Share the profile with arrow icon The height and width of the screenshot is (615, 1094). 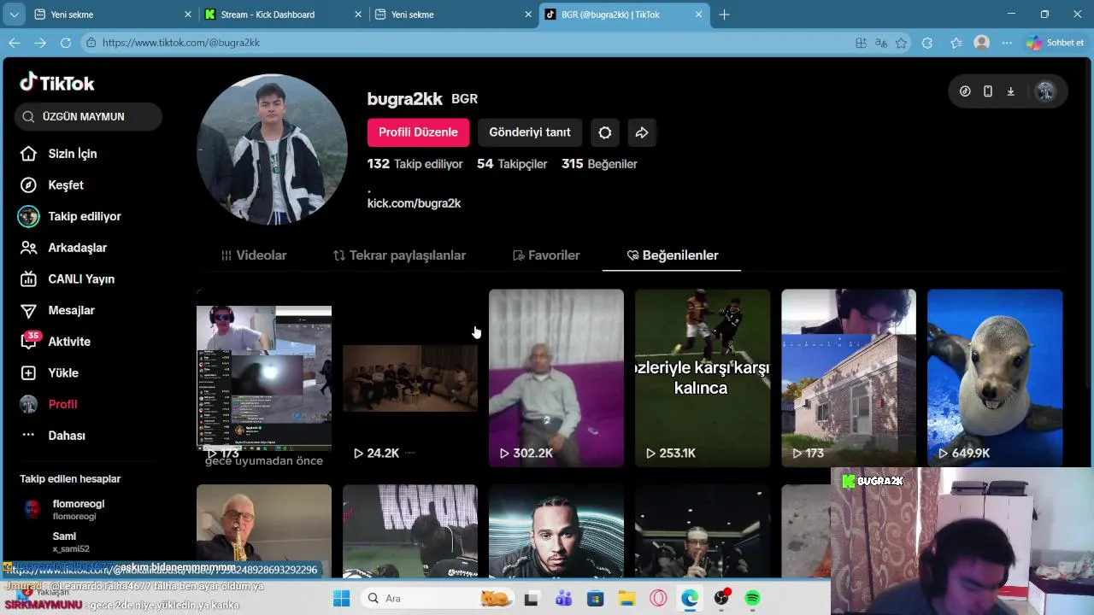tap(642, 132)
